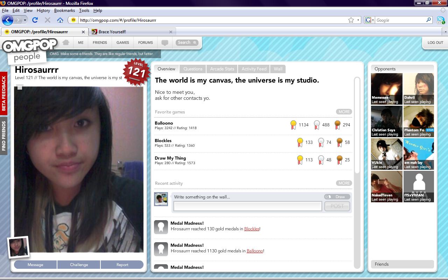The width and height of the screenshot is (448, 280).
Task: Switch to the Brace Yourself! browser tab
Action: click(x=132, y=32)
